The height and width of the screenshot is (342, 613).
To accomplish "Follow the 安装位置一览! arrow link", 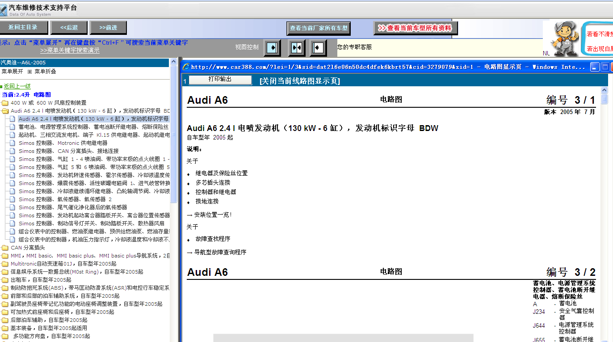I will pos(210,215).
